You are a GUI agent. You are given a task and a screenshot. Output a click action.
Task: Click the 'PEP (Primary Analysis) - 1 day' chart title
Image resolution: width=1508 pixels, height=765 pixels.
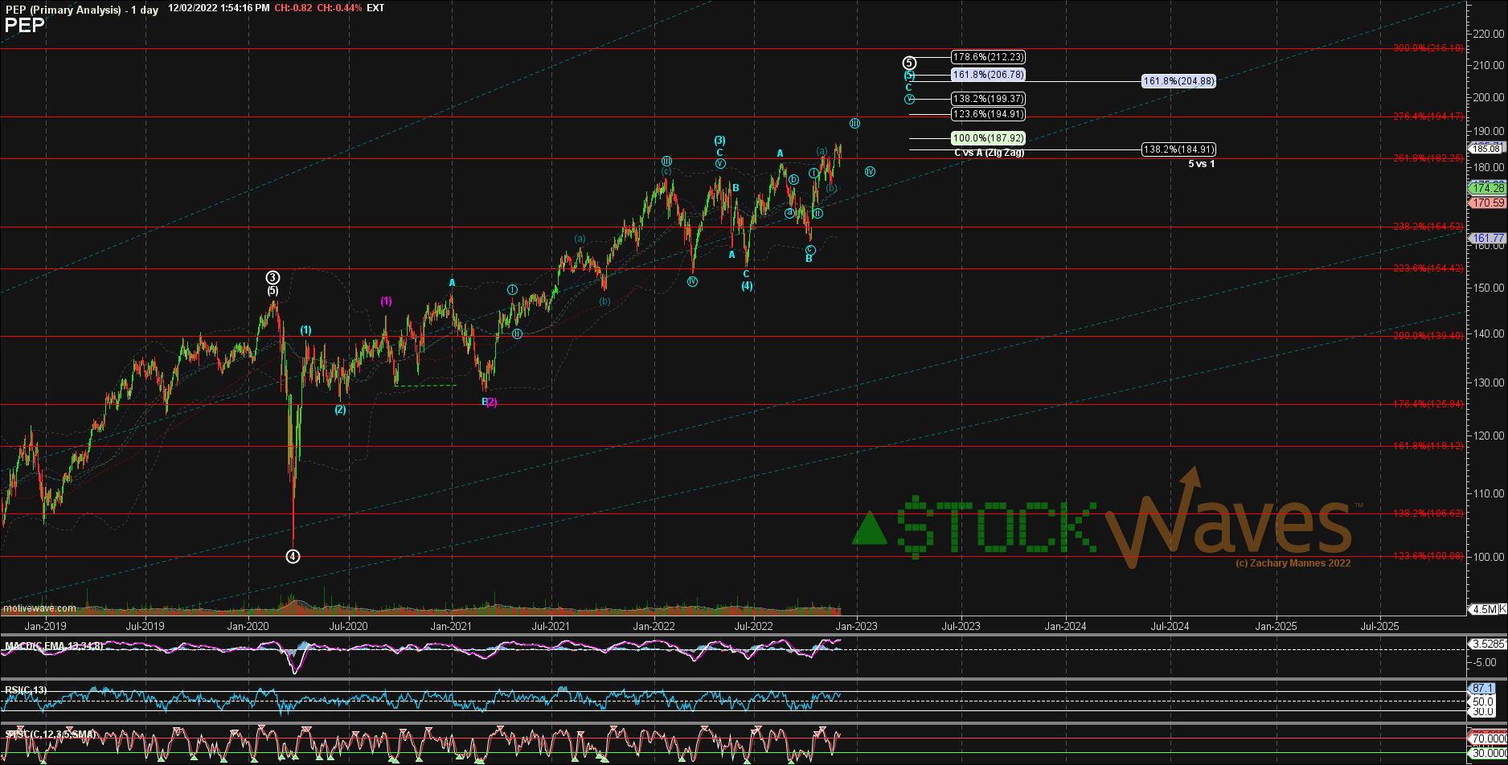click(x=81, y=9)
